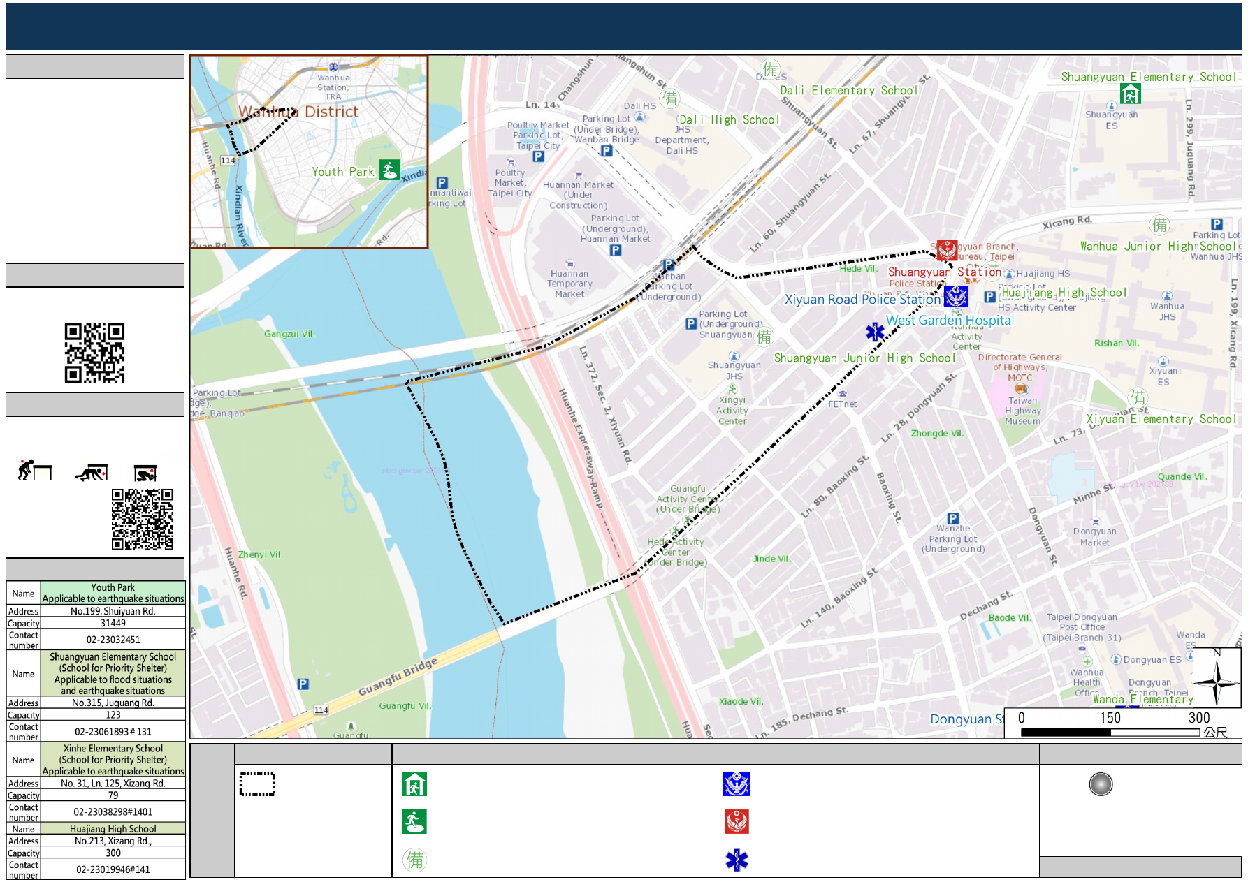
Task: Click route 114 shield on Guangfu Bridge
Action: 321,710
